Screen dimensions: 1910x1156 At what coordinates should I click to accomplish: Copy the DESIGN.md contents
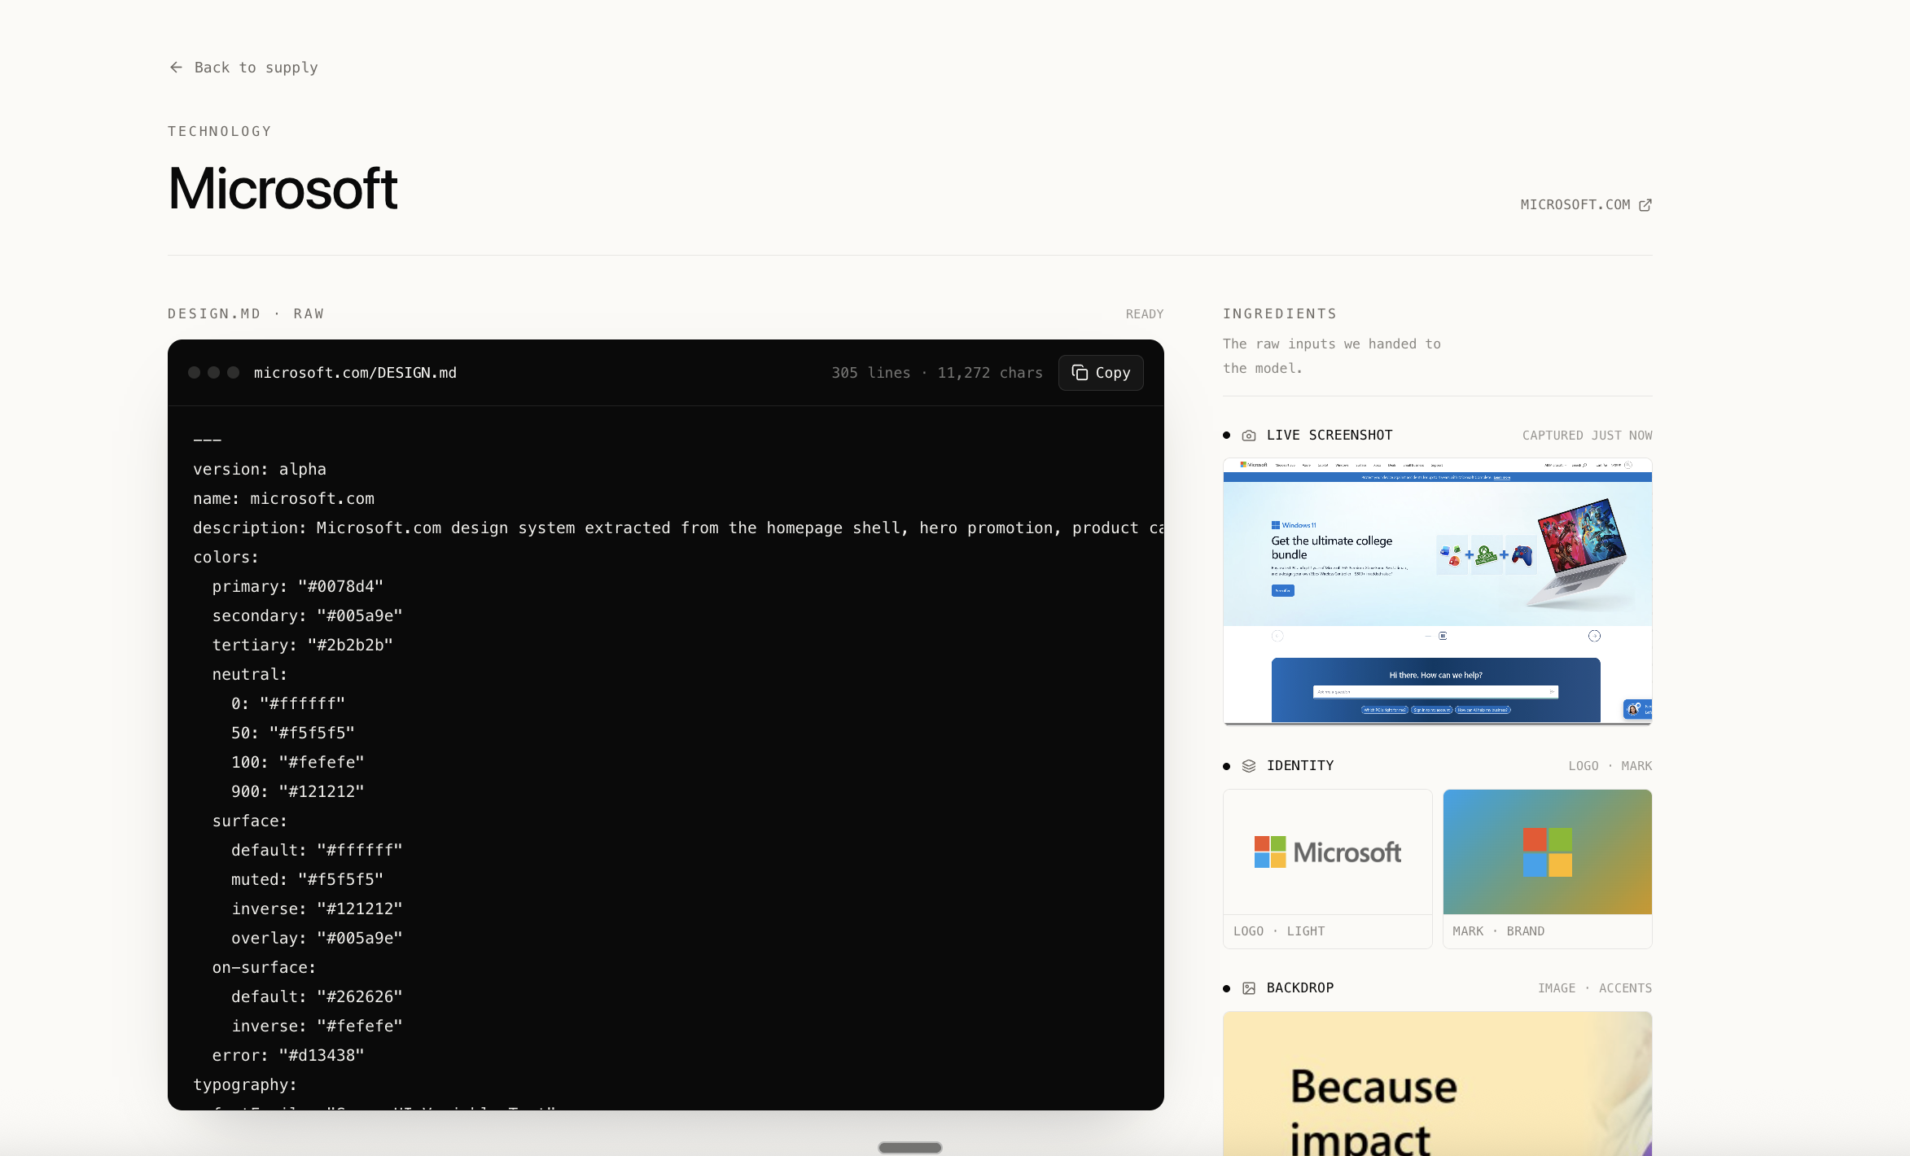1101,373
